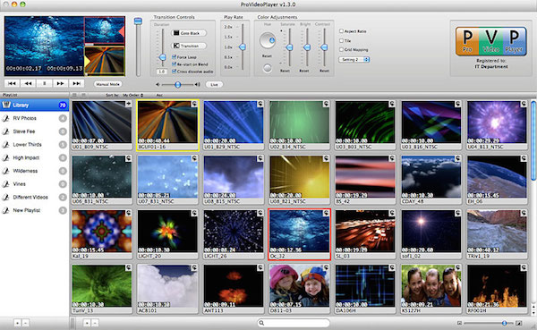Toggle the loop icon on CDAY_48 thumbnail
Viewport: 537px width, 330px height.
click(x=458, y=158)
